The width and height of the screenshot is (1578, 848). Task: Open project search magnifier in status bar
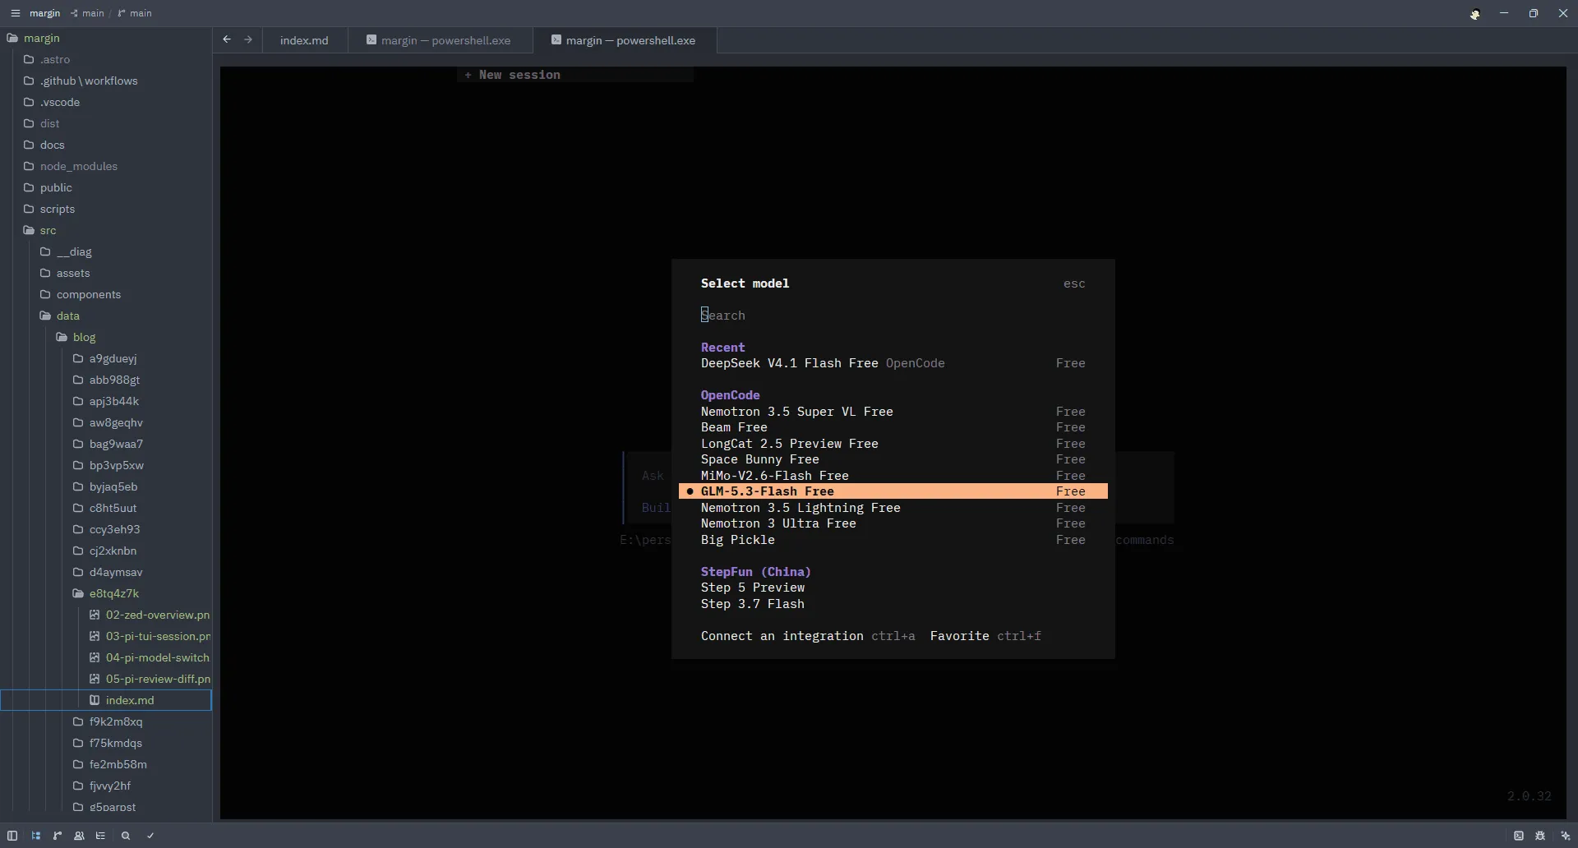click(x=126, y=836)
